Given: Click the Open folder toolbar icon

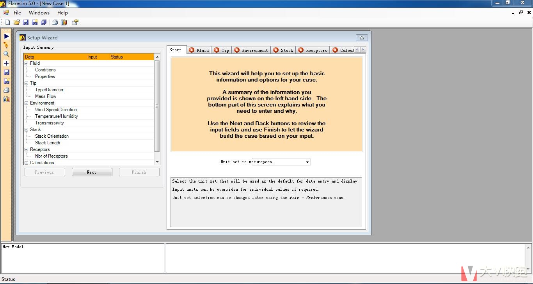Looking at the screenshot, I should click(x=16, y=22).
